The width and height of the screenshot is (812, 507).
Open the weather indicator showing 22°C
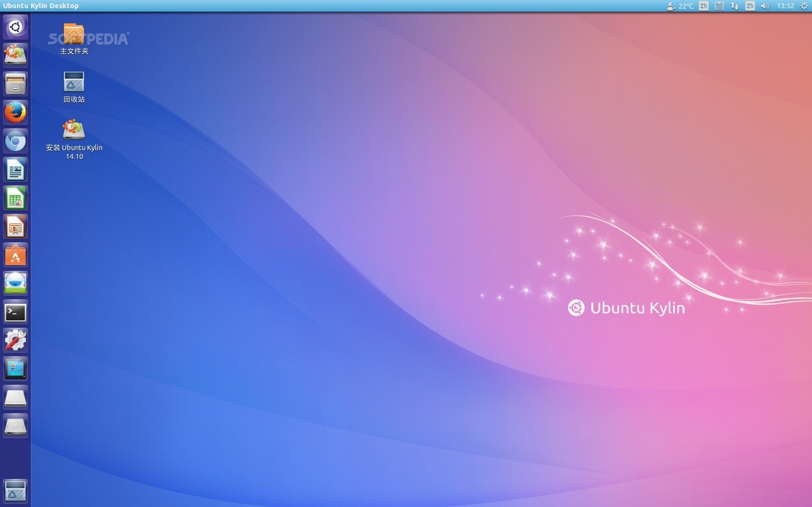(x=680, y=6)
